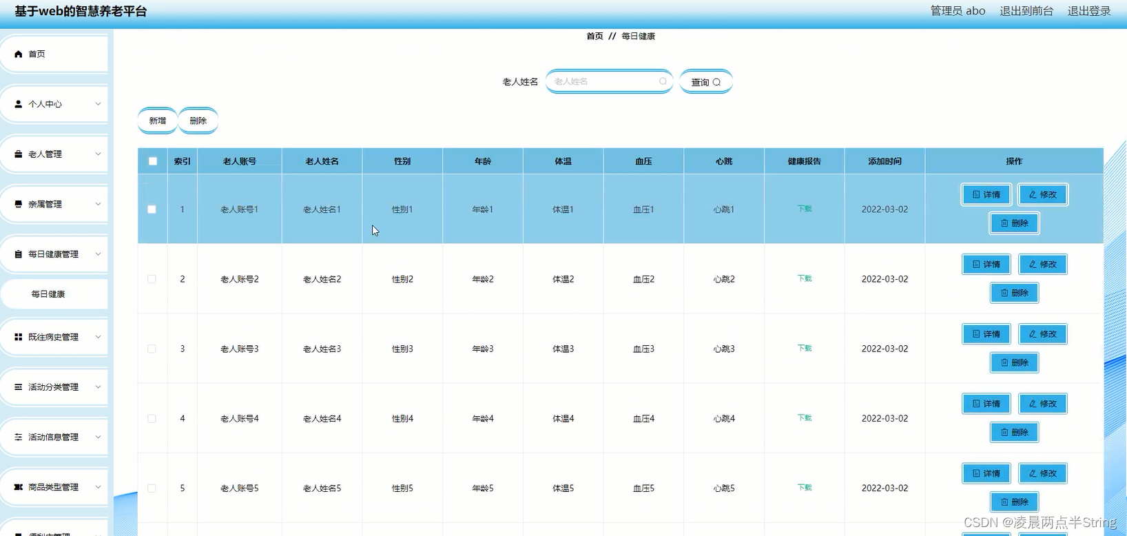Expand the 既往病史管理 chevron
This screenshot has height=536, width=1127.
[x=98, y=337]
